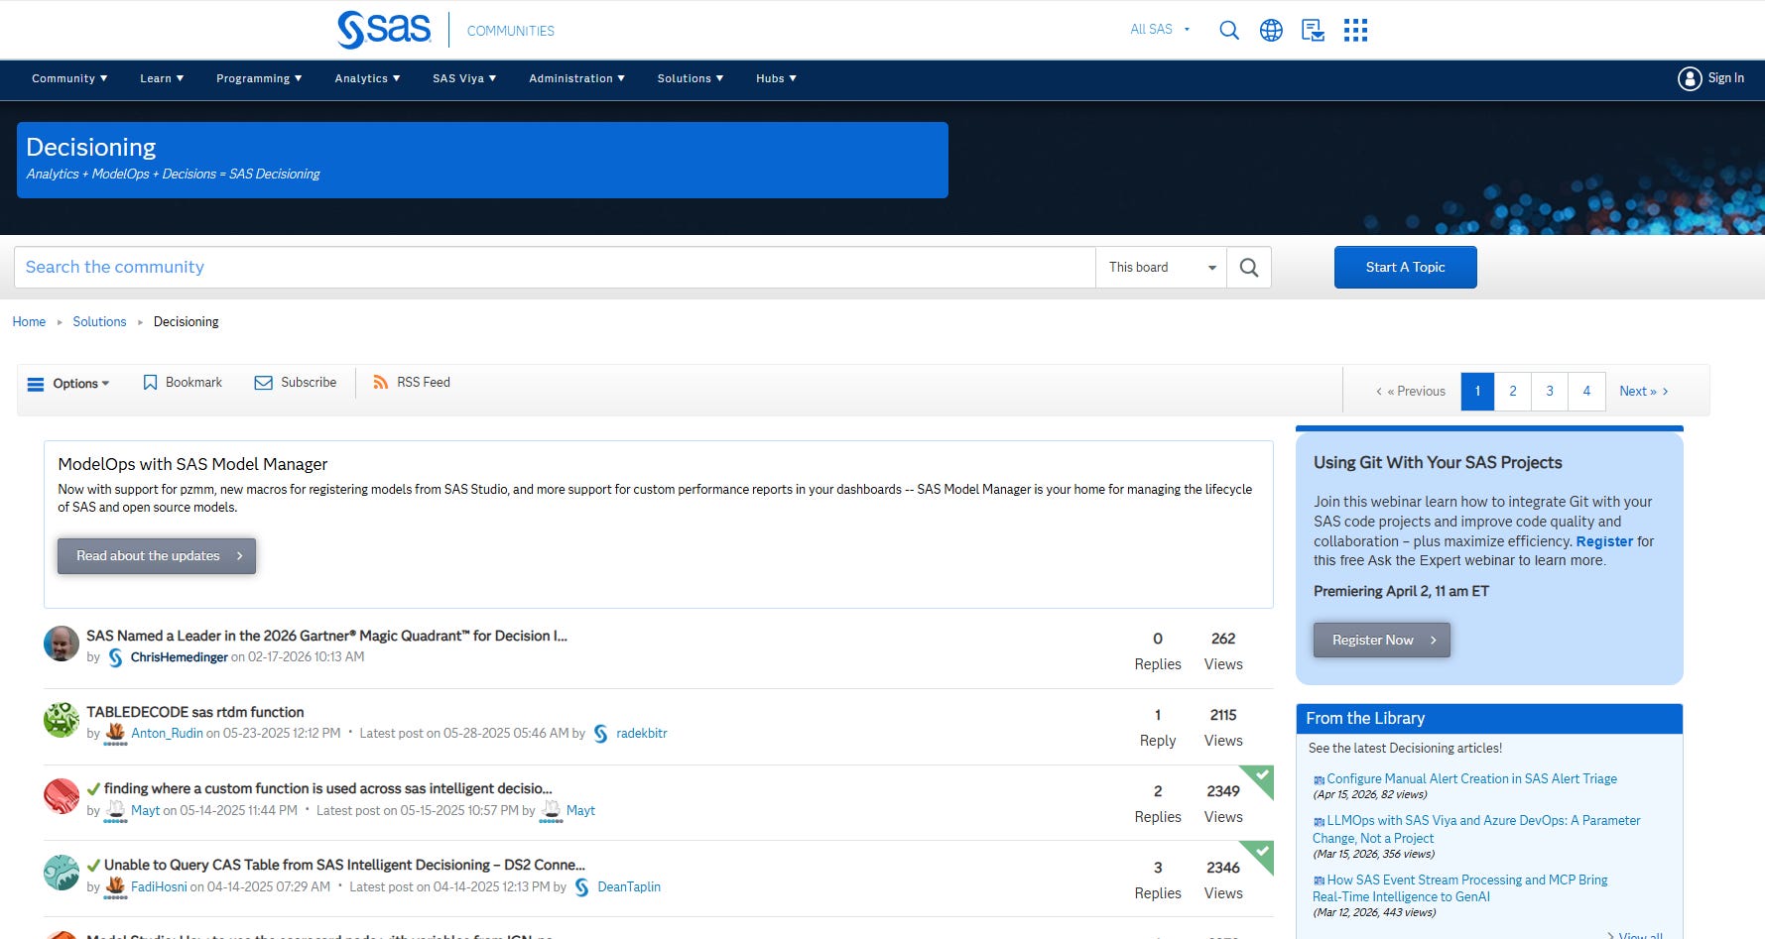Go to page 2 of topics
This screenshot has width=1765, height=939.
(x=1513, y=392)
